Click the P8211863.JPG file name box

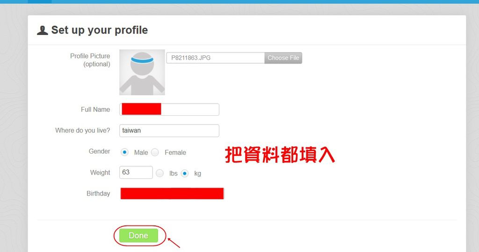pyautogui.click(x=215, y=58)
